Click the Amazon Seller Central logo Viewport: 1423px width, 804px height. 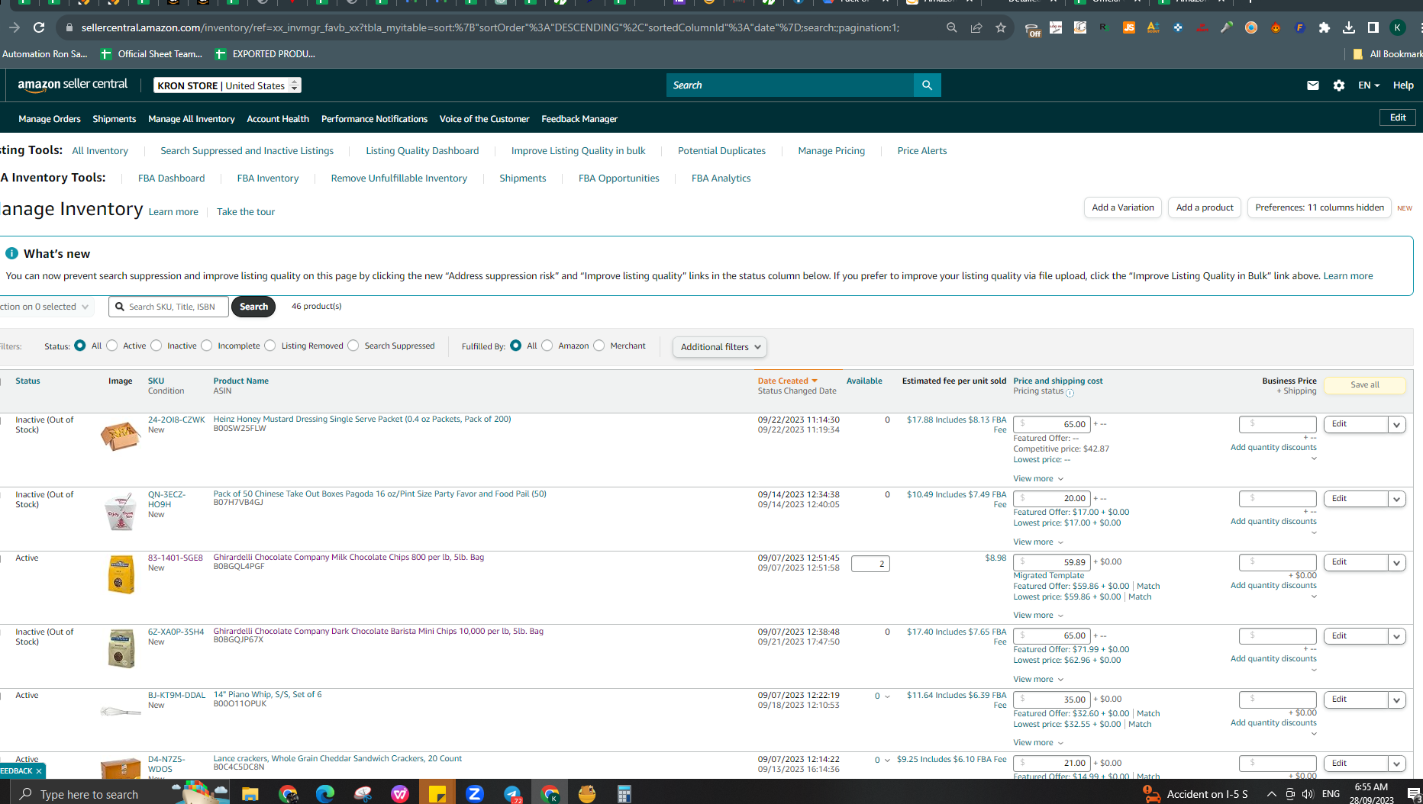coord(73,85)
